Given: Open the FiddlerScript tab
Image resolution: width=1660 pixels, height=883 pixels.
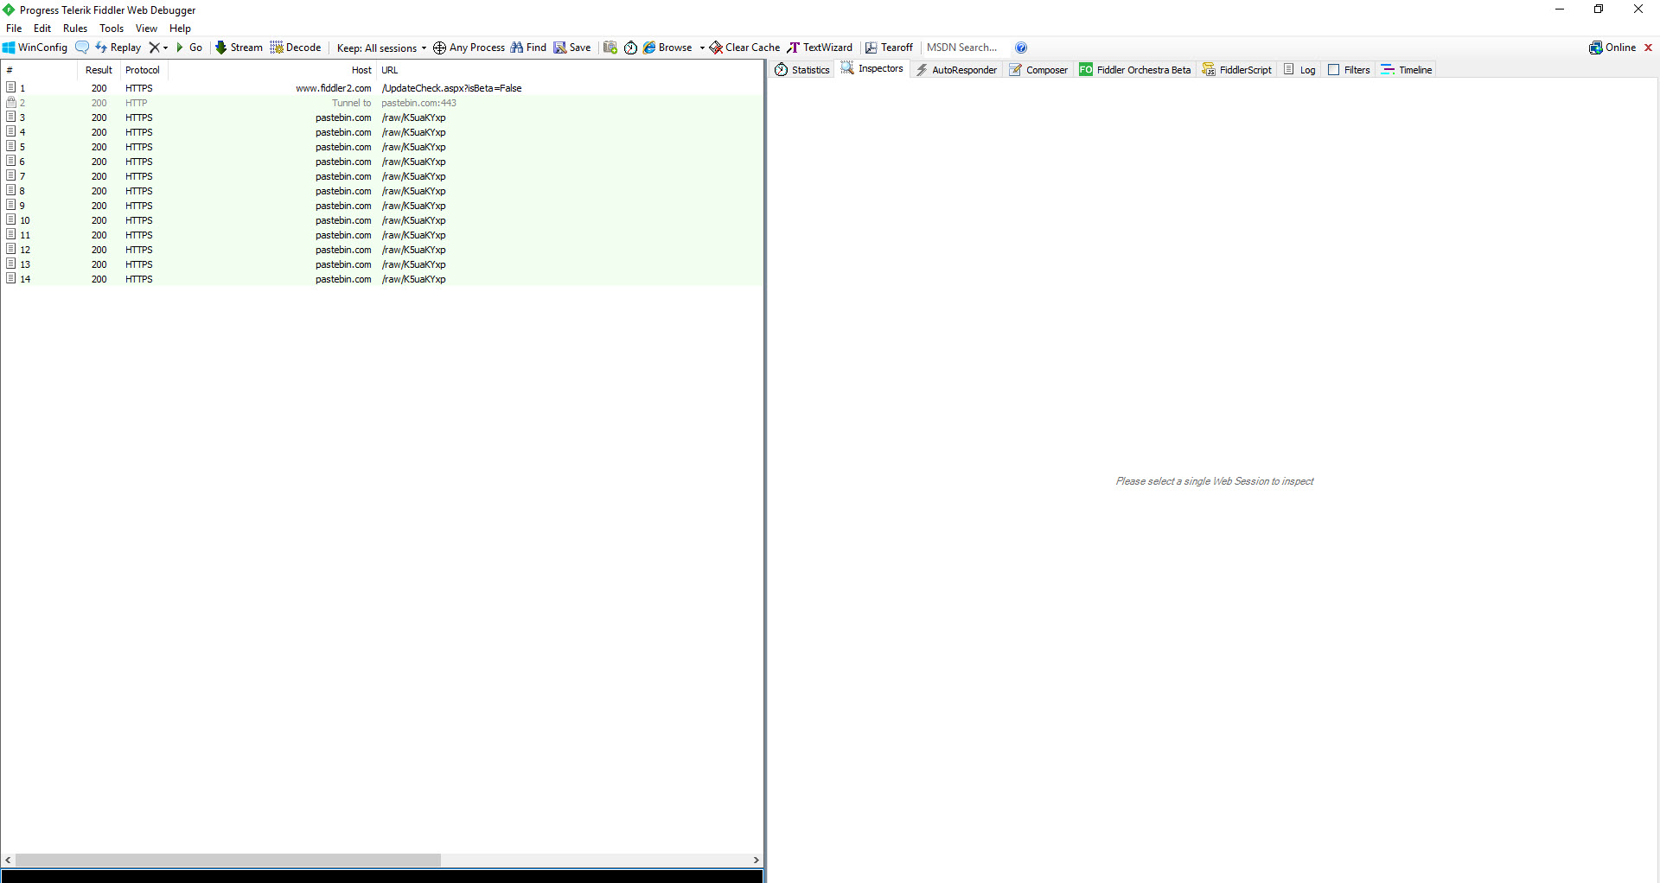Looking at the screenshot, I should (x=1236, y=70).
